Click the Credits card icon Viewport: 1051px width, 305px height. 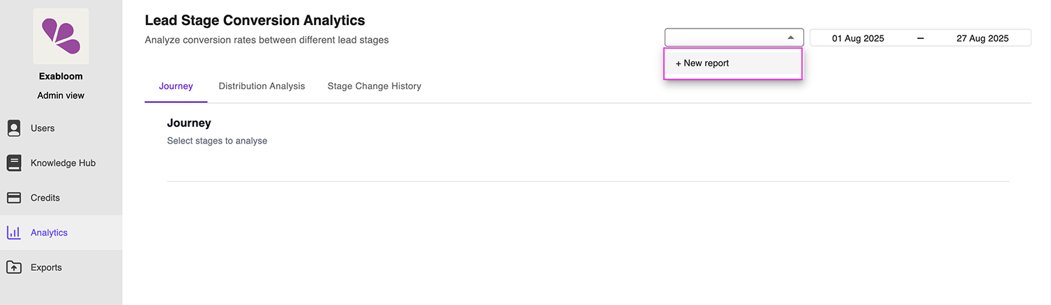pos(14,198)
